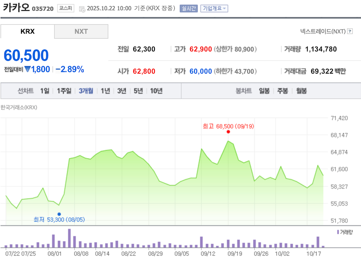Switch to the NXT exchange tab
This screenshot has height=266, width=361.
point(81,31)
